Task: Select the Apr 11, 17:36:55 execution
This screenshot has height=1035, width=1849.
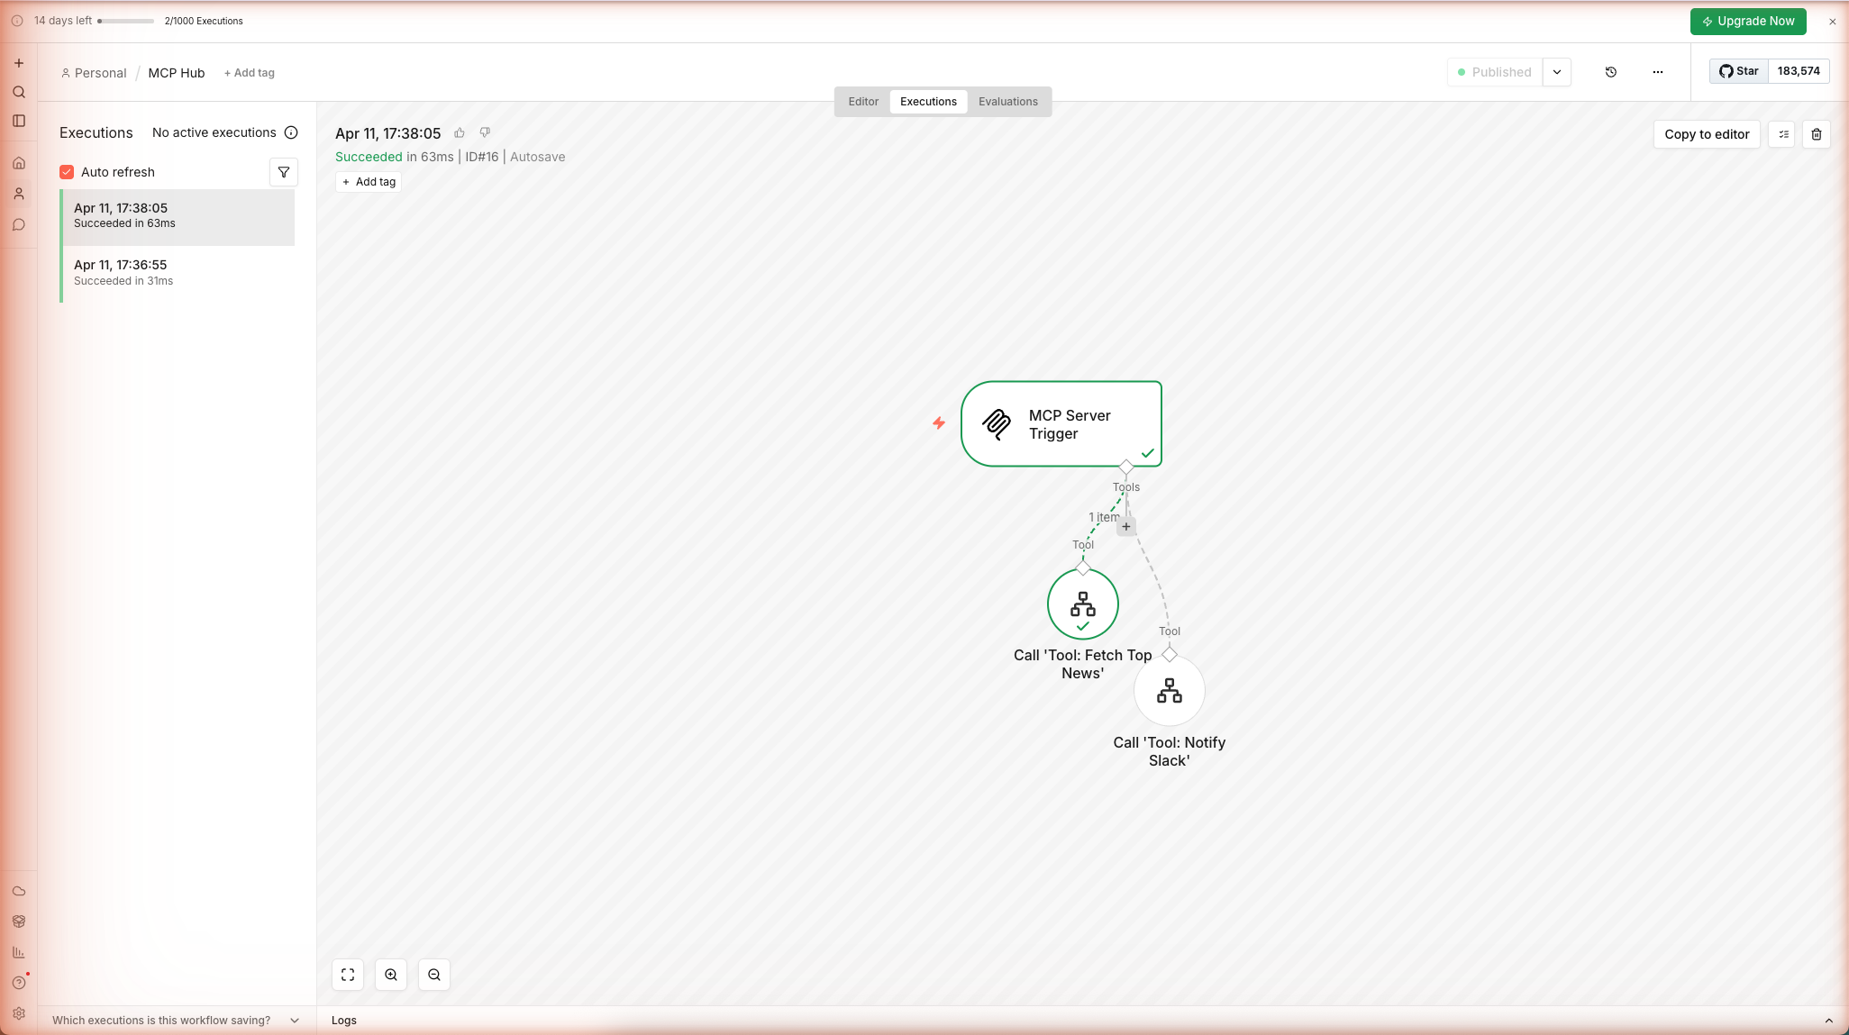Action: tap(178, 272)
